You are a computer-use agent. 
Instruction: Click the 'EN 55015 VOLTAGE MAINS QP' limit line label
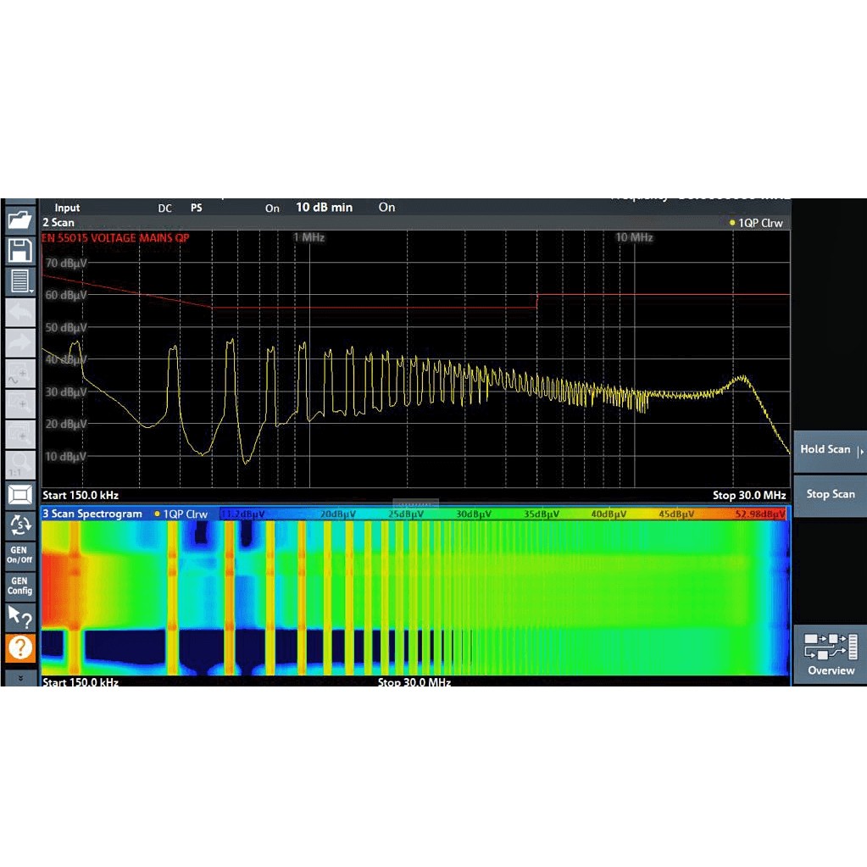115,238
